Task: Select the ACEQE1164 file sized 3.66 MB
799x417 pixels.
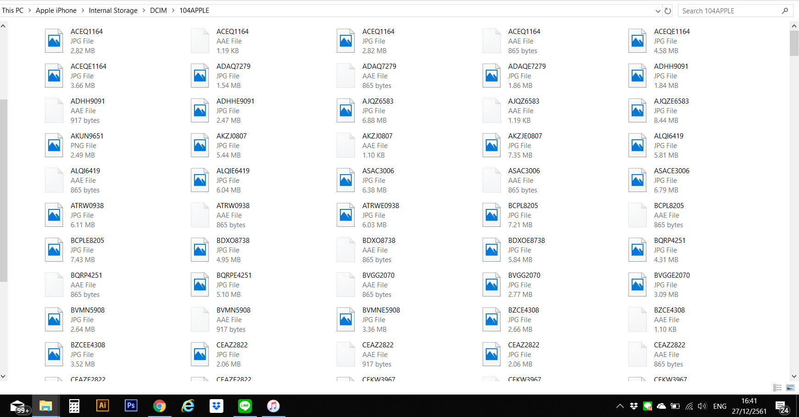Action: click(77, 76)
